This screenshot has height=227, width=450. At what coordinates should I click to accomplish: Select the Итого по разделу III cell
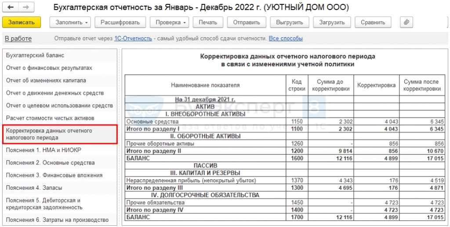coord(205,188)
